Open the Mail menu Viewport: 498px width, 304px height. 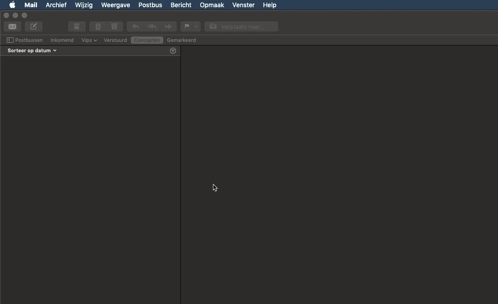pos(31,5)
